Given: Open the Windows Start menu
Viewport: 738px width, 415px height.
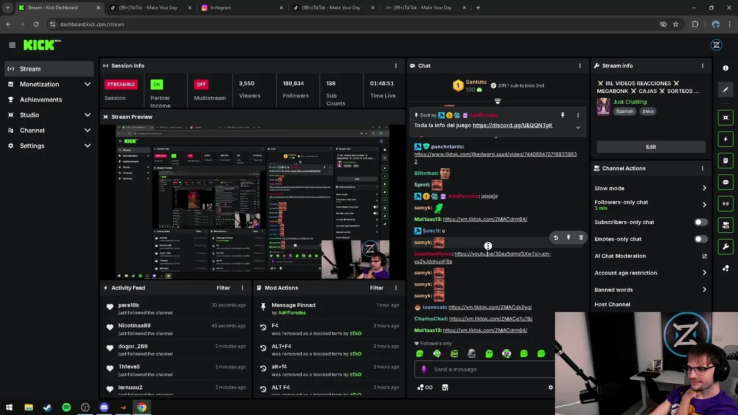Looking at the screenshot, I should (9, 408).
